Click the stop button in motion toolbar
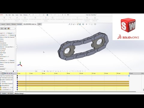The height and width of the screenshot is (108, 144). [13, 71]
